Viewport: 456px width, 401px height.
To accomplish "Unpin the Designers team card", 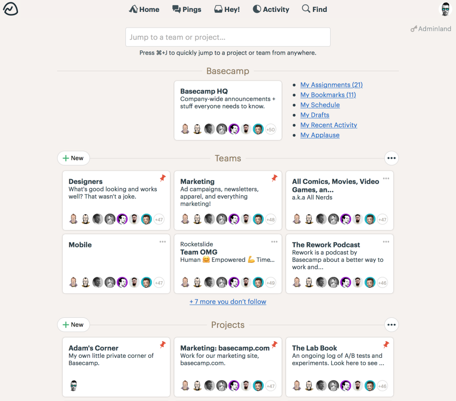I will (163, 178).
